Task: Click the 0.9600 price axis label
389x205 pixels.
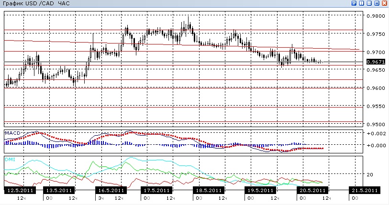Action: point(376,88)
